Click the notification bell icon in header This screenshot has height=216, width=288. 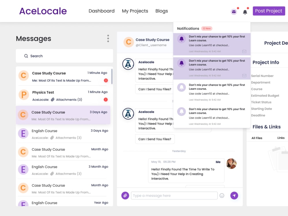pos(245,12)
